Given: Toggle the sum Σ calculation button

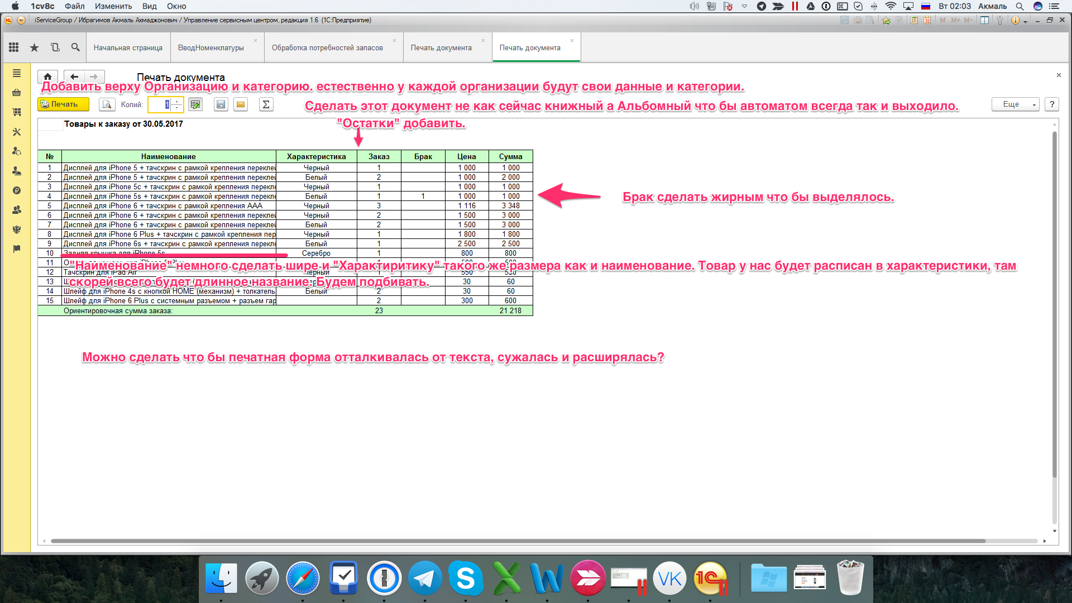Looking at the screenshot, I should [266, 104].
